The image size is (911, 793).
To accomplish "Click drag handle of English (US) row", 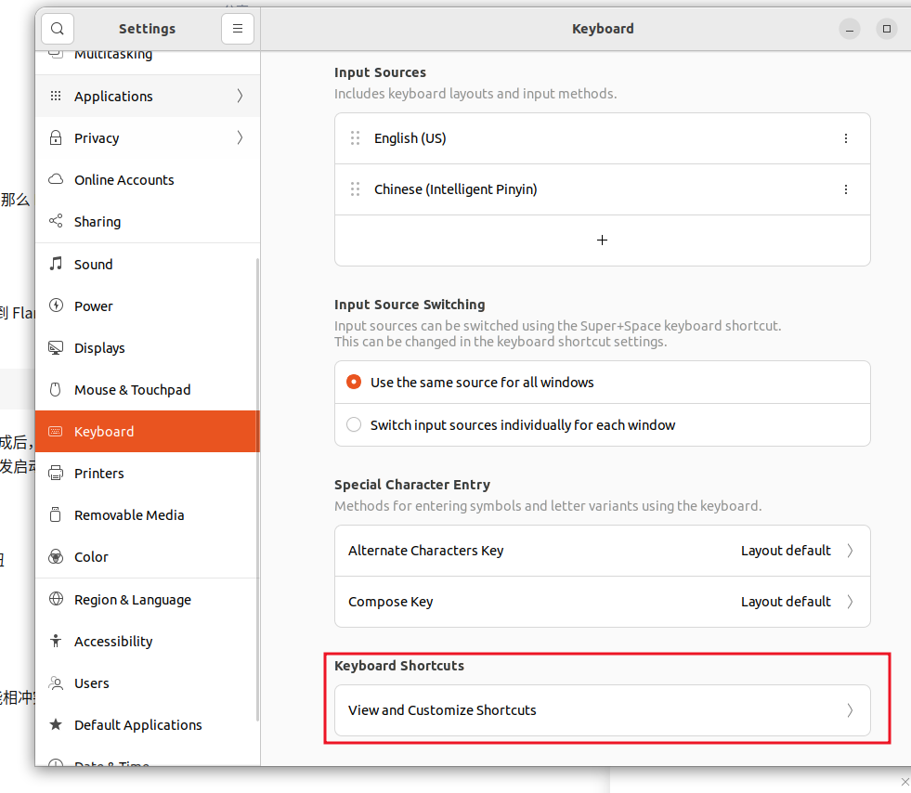I will click(x=355, y=138).
